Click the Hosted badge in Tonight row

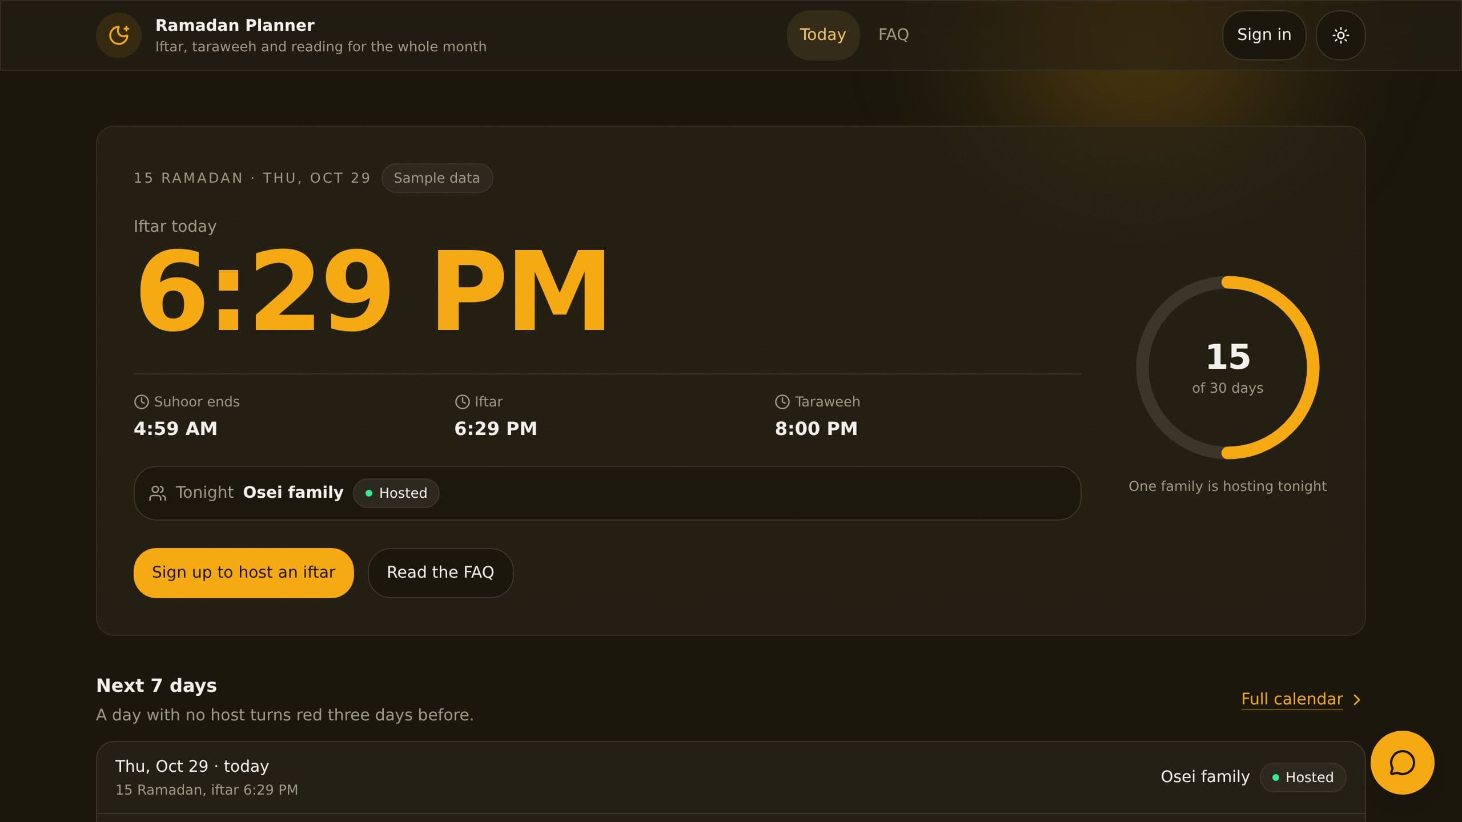coord(396,493)
